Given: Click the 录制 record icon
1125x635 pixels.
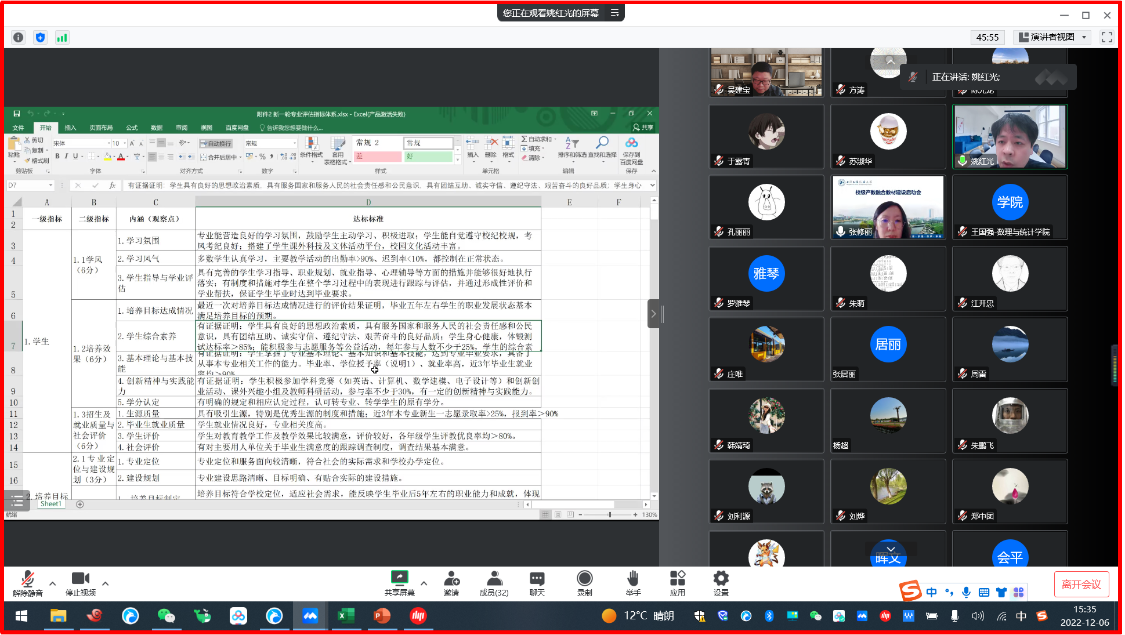Looking at the screenshot, I should 584,579.
